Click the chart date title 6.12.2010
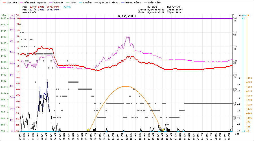The width and height of the screenshot is (254, 141). pos(127,16)
